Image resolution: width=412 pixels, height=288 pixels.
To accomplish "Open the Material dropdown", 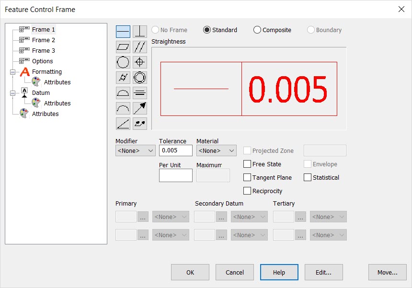I will [x=216, y=150].
